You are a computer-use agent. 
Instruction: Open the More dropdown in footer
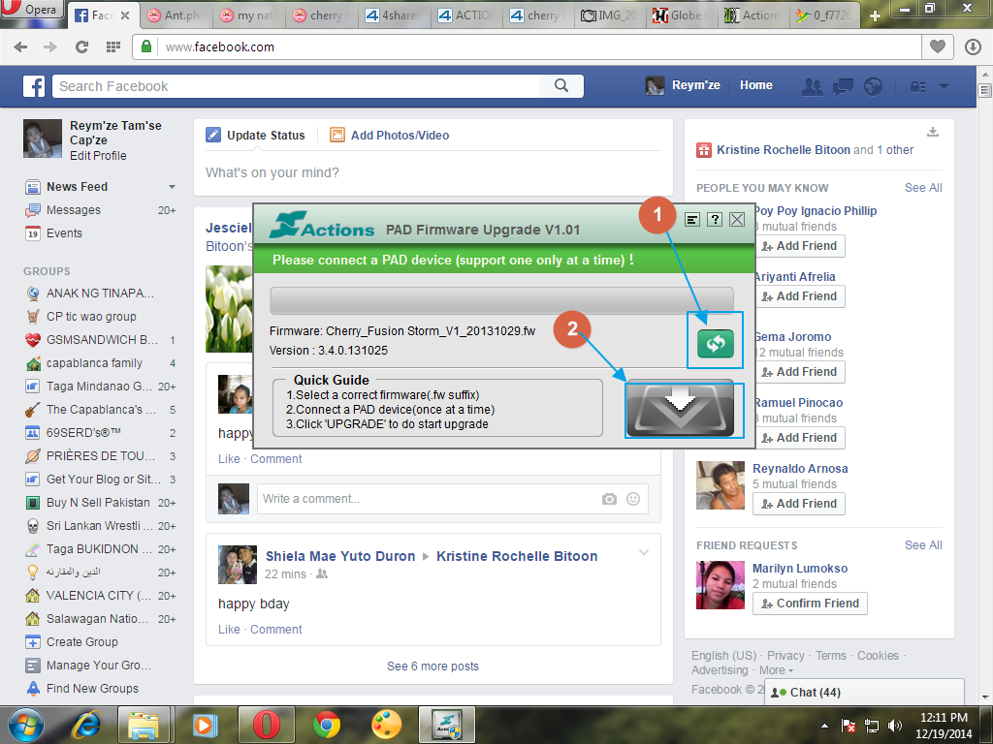(776, 670)
